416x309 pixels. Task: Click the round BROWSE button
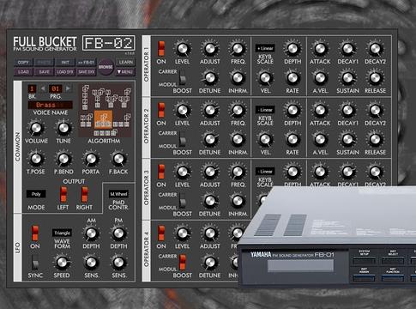click(106, 67)
